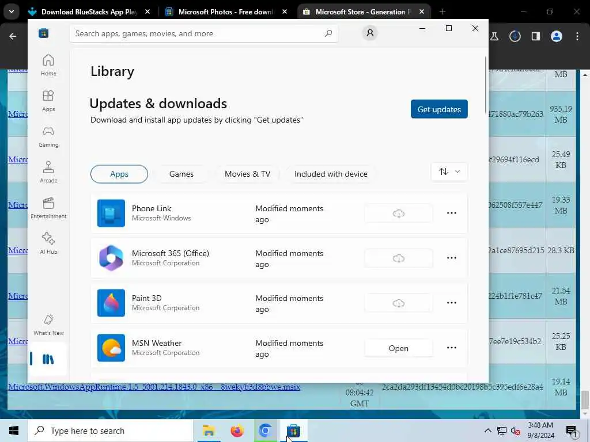Open Chrome Labs flask icon
Screen dimensions: 590x442
(x=494, y=36)
